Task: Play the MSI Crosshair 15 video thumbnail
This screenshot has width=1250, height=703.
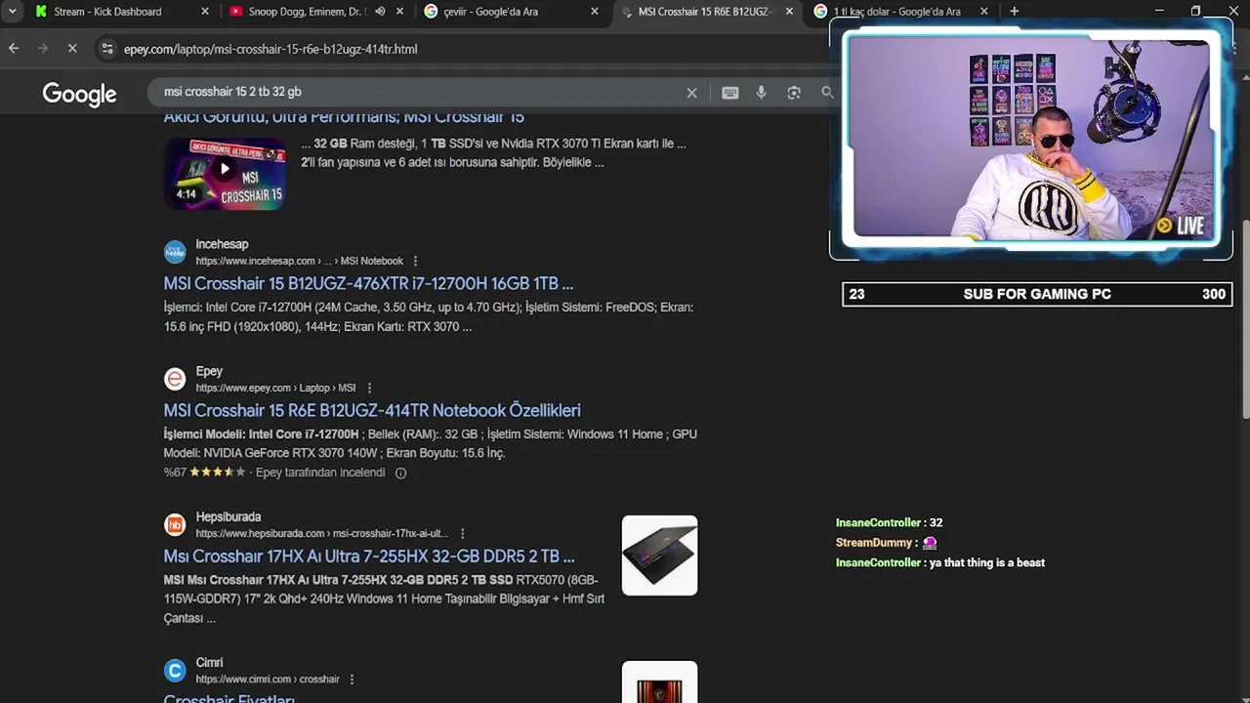Action: coord(225,173)
